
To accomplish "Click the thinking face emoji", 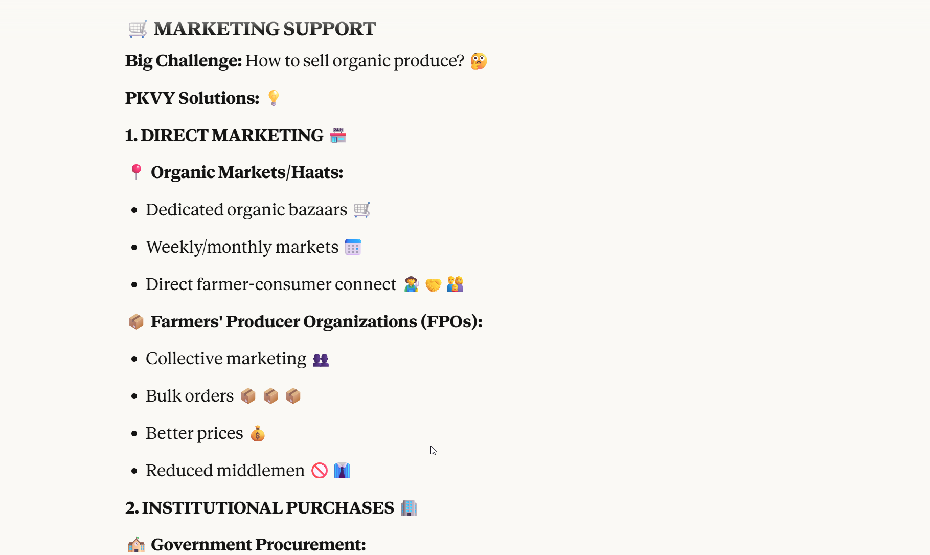I will tap(479, 61).
